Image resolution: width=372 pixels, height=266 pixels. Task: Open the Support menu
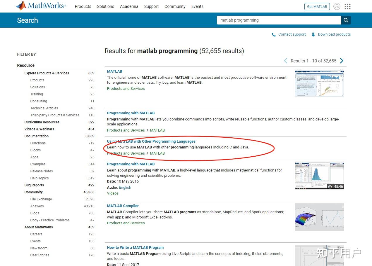[x=151, y=6]
